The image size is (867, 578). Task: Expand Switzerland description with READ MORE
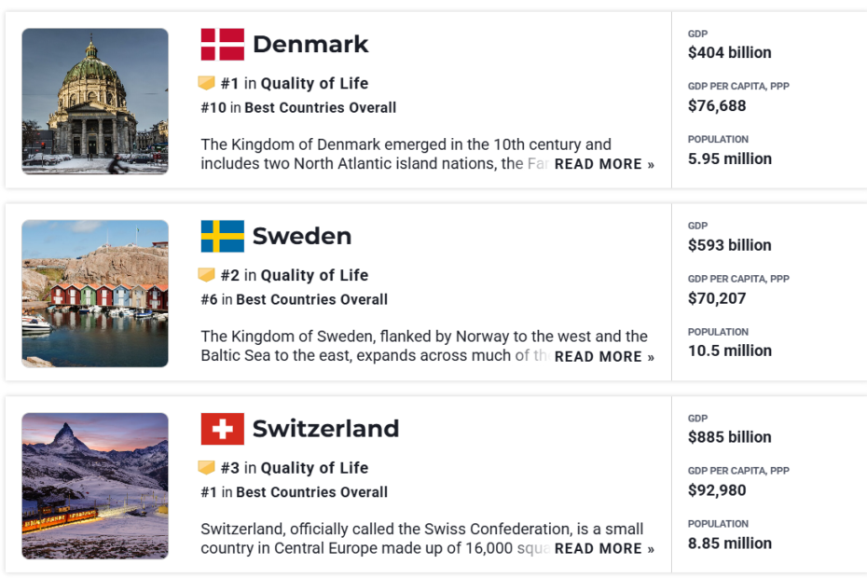[x=604, y=549]
